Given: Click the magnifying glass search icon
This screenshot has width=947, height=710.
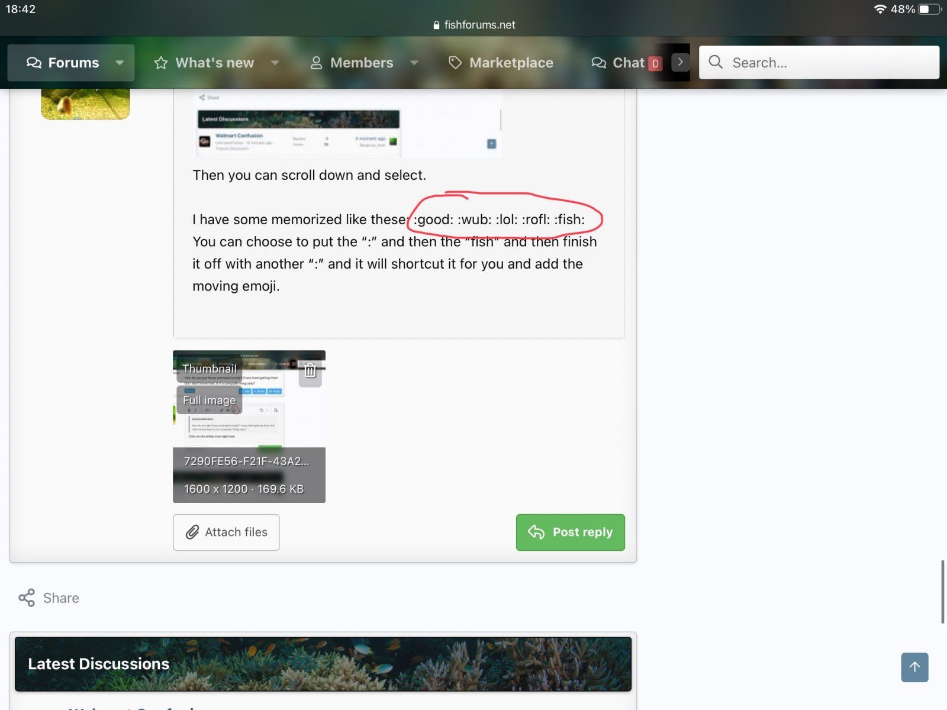Looking at the screenshot, I should click(x=716, y=62).
